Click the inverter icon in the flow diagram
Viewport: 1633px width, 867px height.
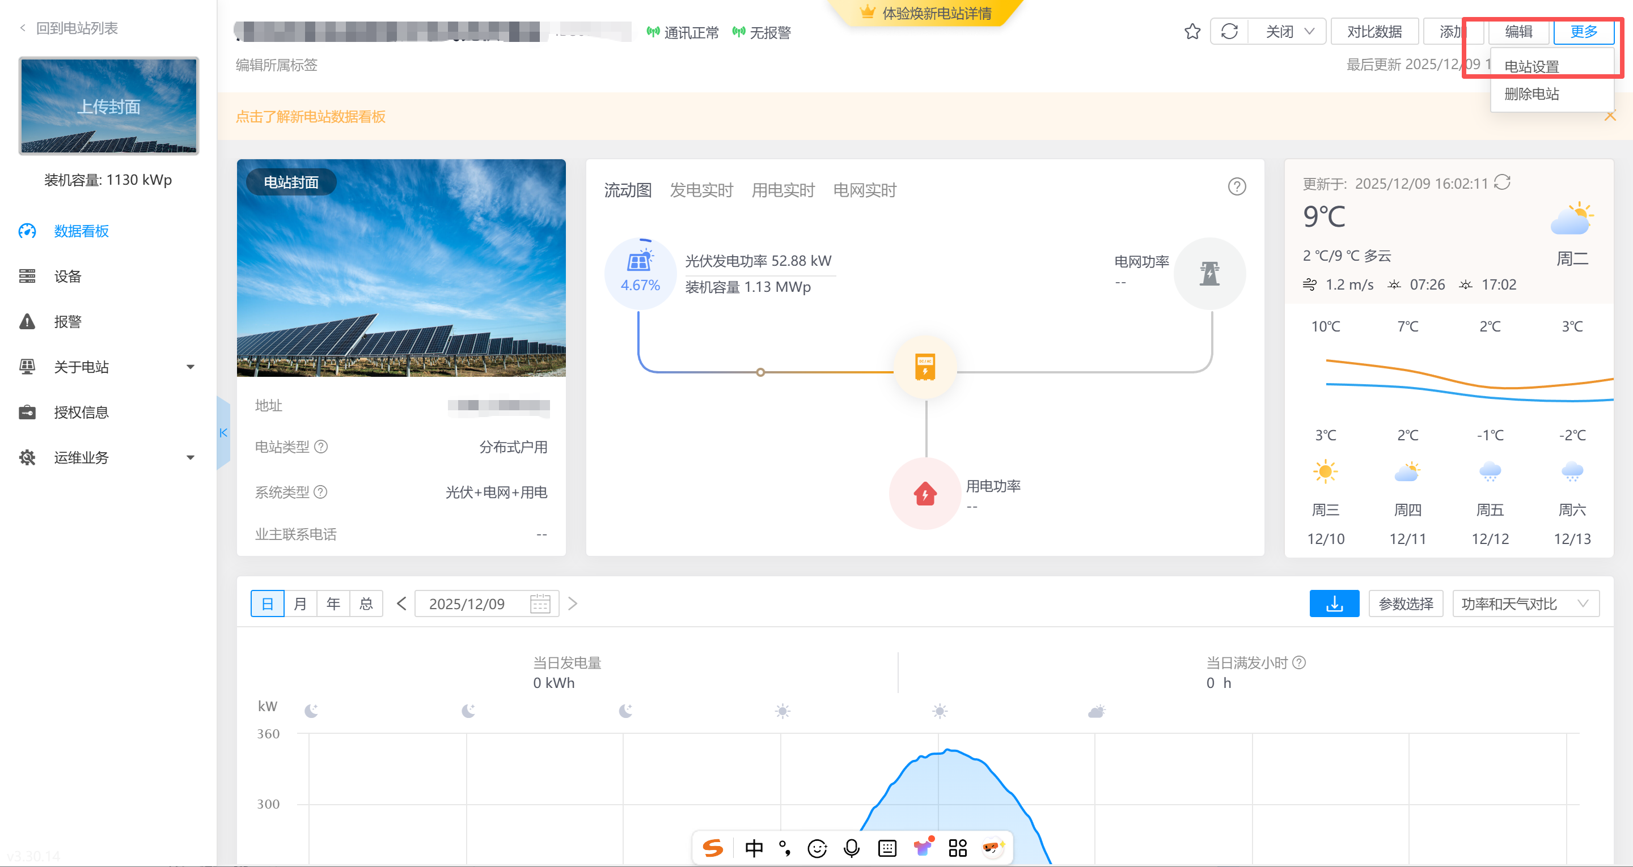coord(925,367)
